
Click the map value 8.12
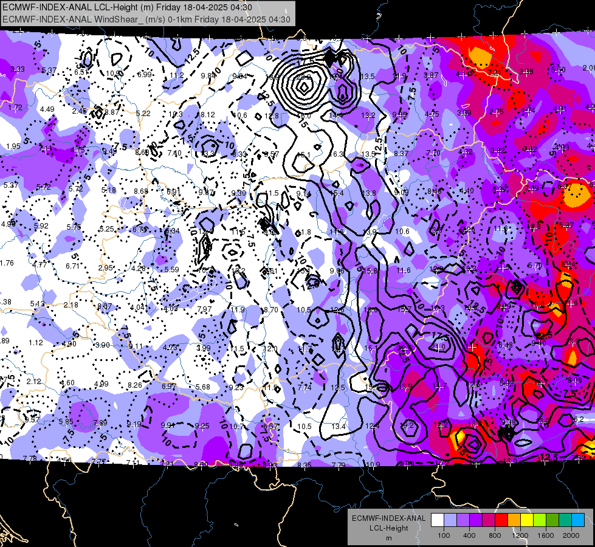pos(208,114)
